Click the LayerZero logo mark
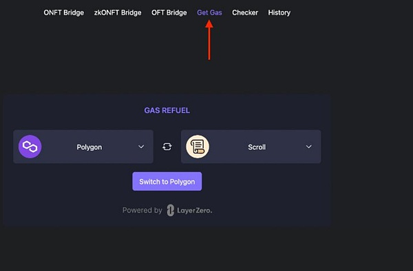The width and height of the screenshot is (413, 271). click(171, 210)
